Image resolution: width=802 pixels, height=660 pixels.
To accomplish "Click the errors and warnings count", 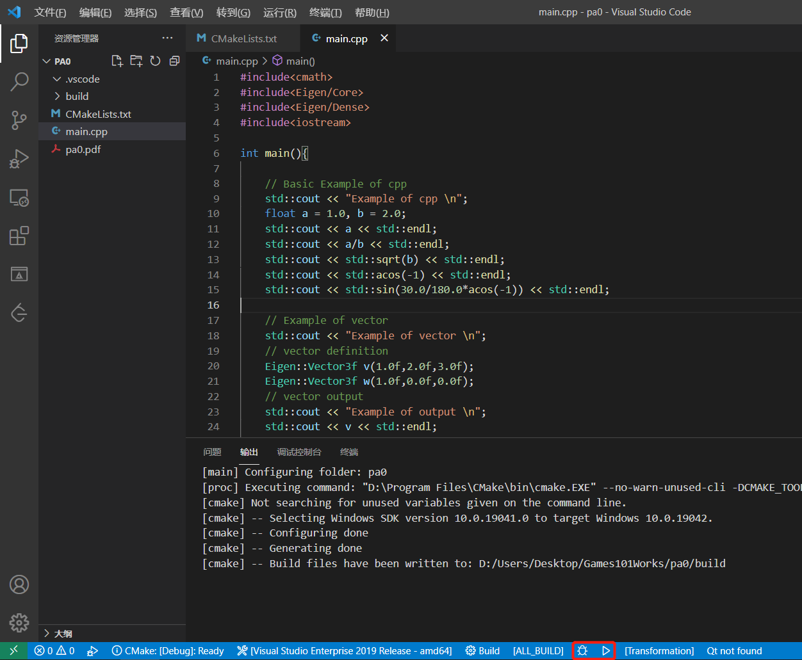I will (x=54, y=651).
